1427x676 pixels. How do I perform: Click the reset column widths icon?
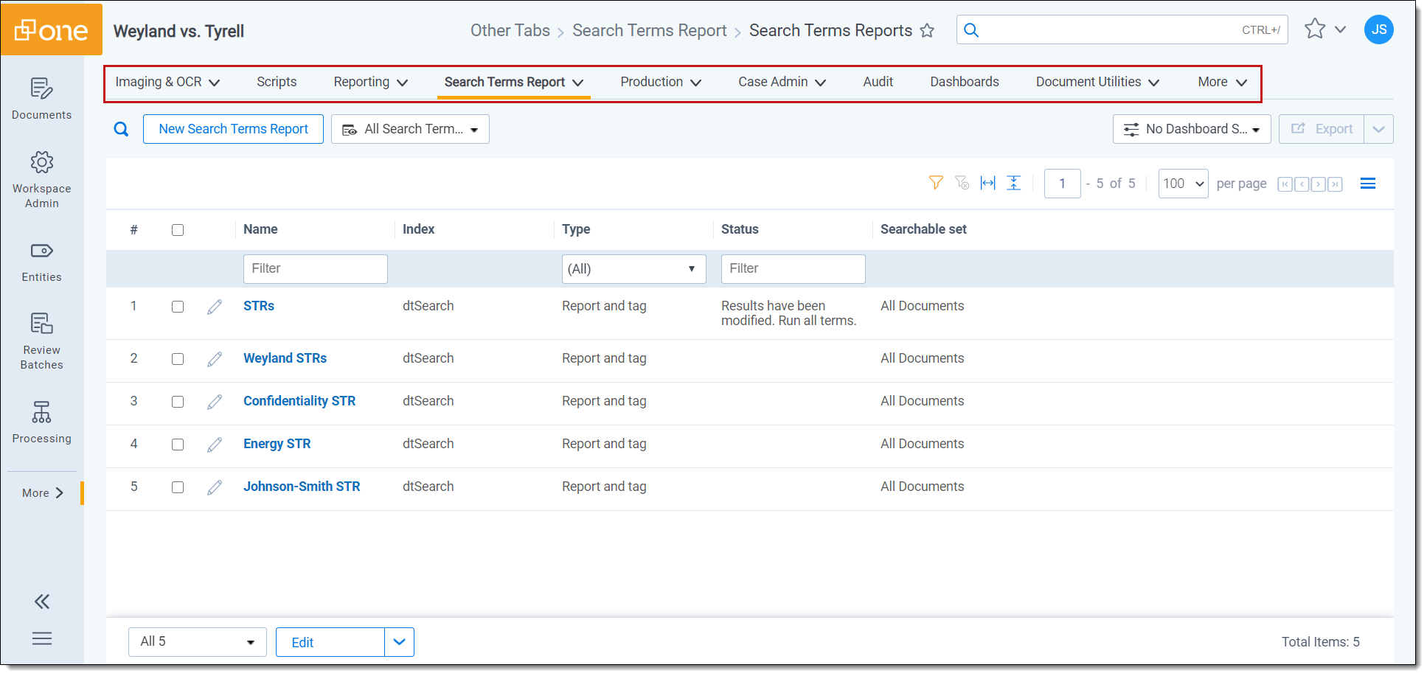pyautogui.click(x=987, y=183)
